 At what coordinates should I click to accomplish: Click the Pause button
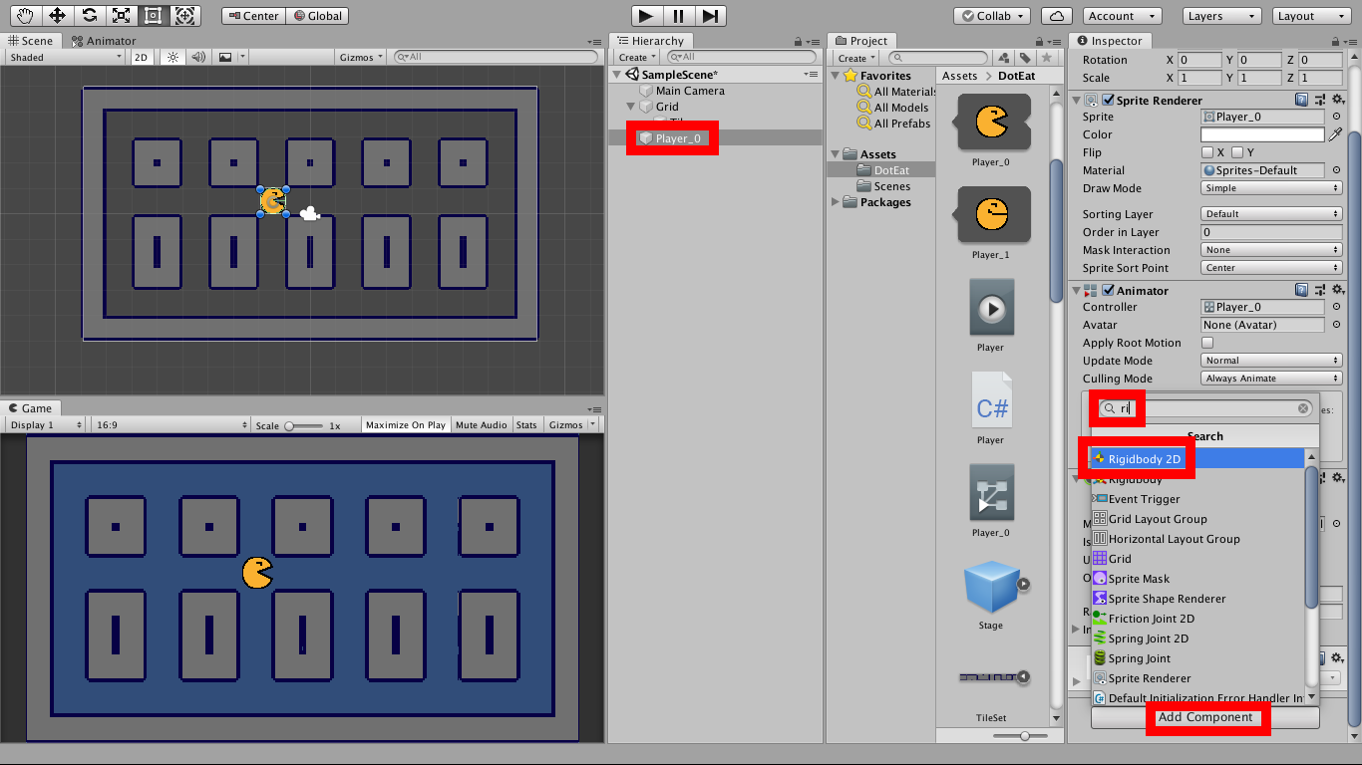679,15
